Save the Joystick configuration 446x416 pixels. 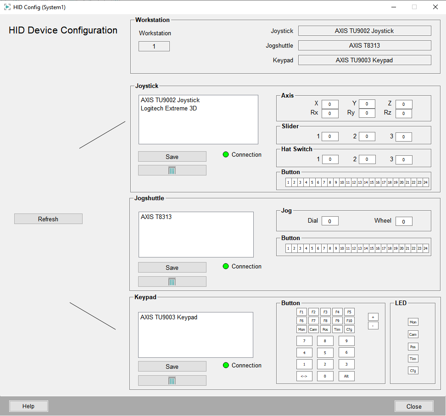(x=172, y=157)
